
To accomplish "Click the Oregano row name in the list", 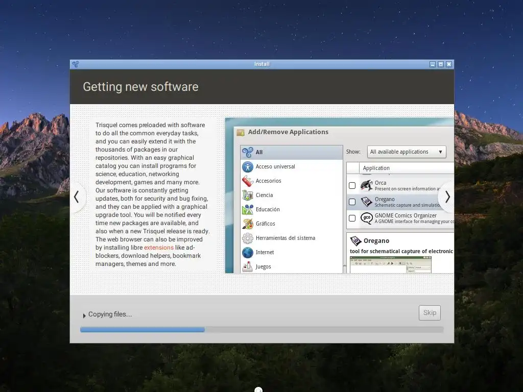I will click(385, 200).
